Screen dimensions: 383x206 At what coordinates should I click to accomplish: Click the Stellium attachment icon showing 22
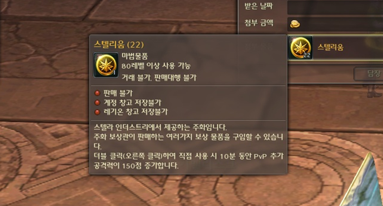pyautogui.click(x=300, y=48)
